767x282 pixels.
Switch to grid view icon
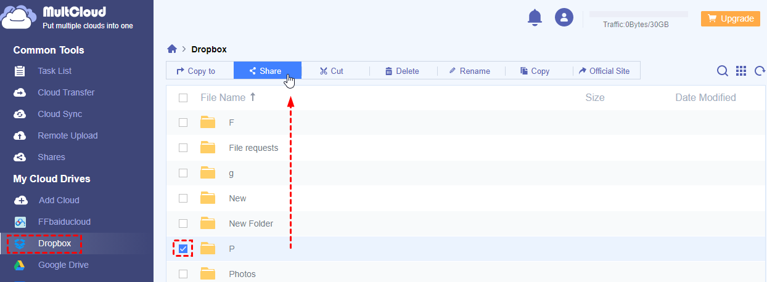[741, 71]
